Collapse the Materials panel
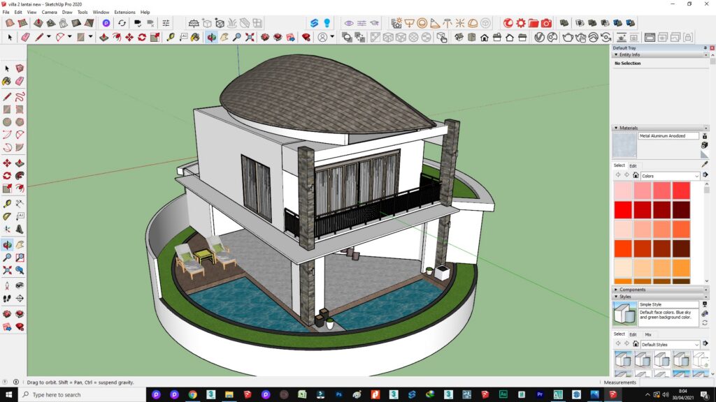 pos(615,128)
